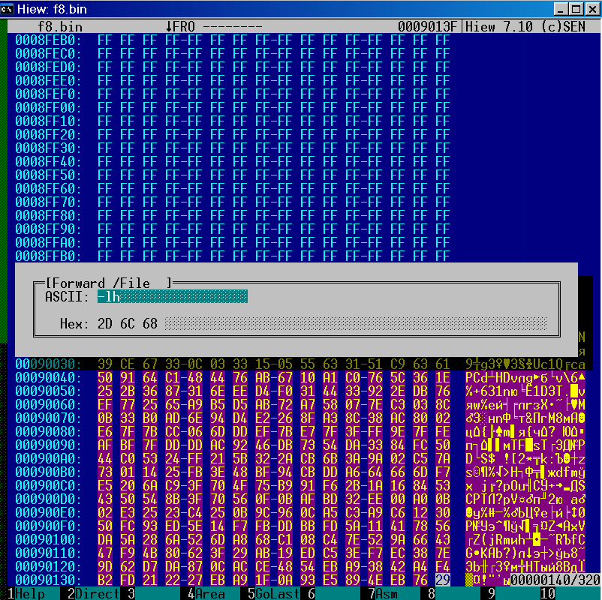Click the empty F3 key slot
Screen dimensions: 602x600
point(154,593)
